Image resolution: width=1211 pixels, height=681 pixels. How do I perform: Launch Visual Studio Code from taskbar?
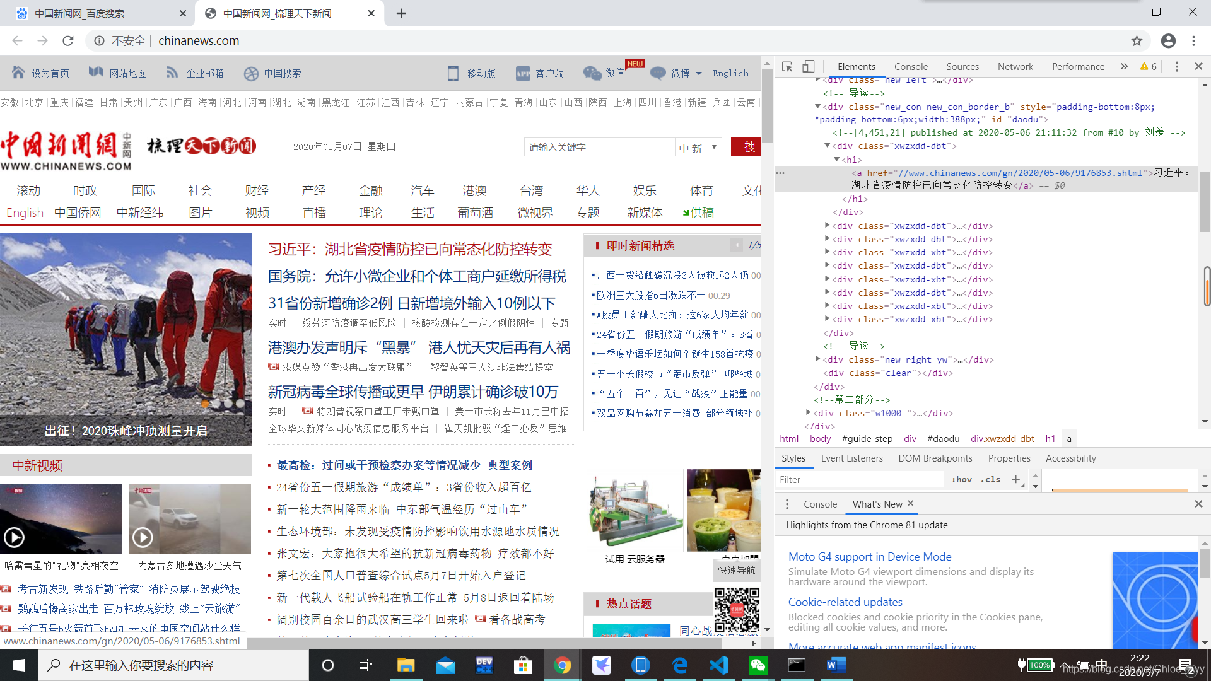pos(720,665)
